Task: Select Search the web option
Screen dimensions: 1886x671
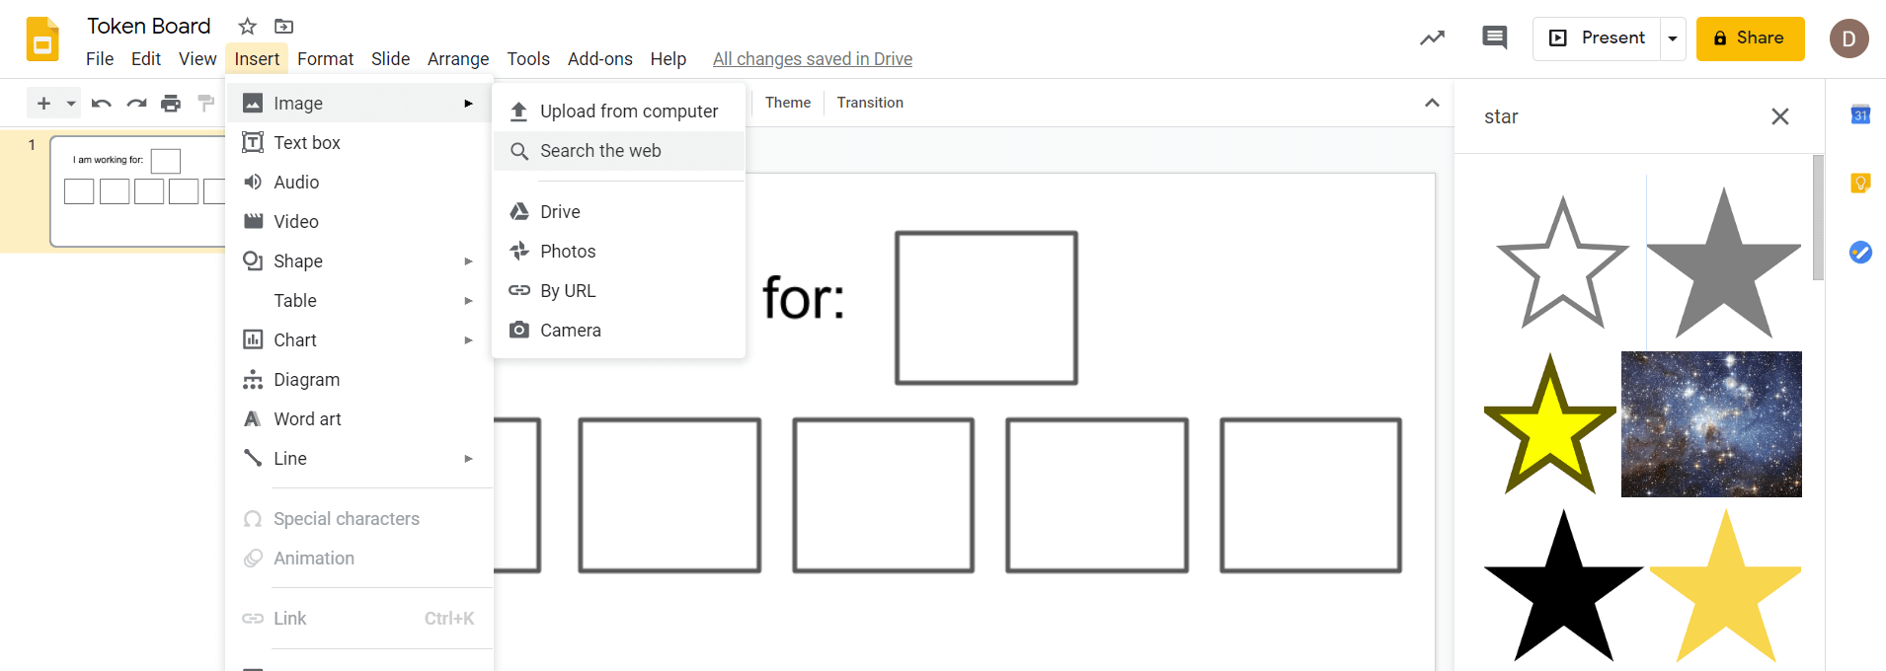Action: point(600,150)
